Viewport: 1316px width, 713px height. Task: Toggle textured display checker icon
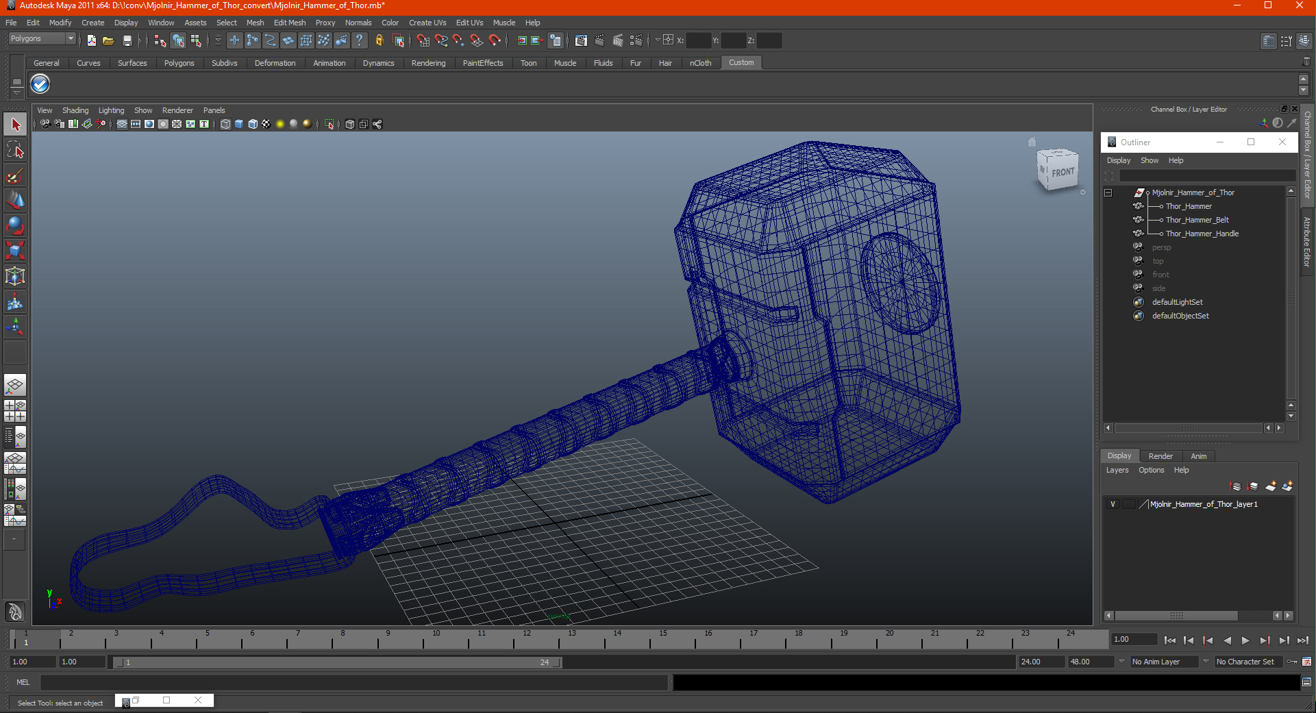pos(266,124)
